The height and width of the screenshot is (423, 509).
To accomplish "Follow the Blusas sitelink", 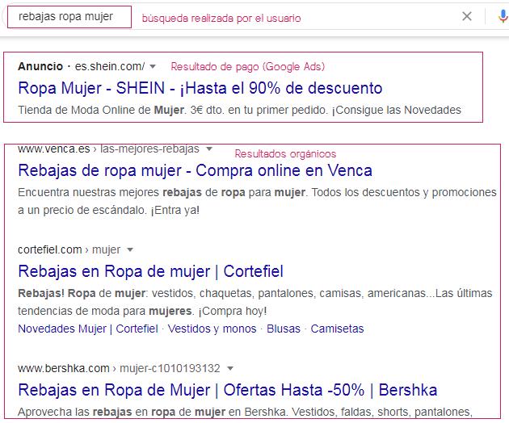I will click(284, 329).
